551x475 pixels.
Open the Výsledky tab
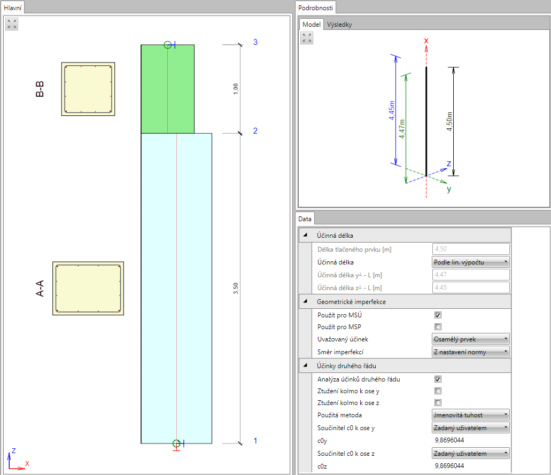[339, 24]
